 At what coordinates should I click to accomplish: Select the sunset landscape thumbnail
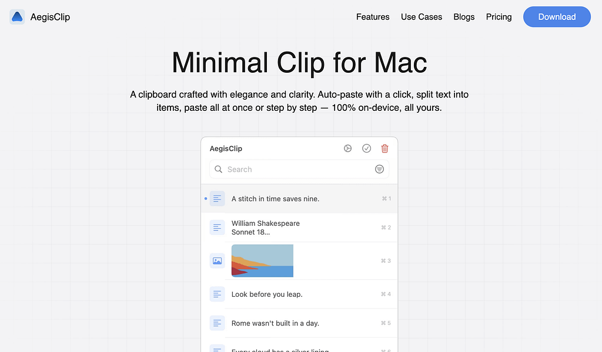click(262, 260)
